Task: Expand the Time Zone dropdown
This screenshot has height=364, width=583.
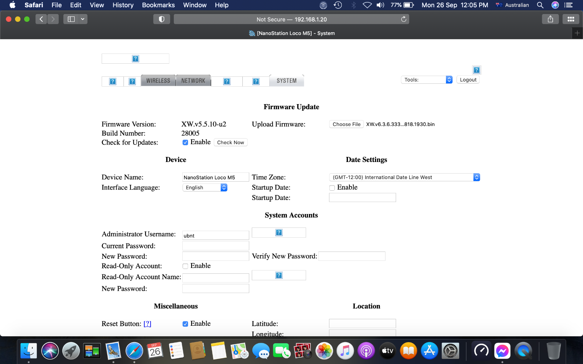Action: 404,177
